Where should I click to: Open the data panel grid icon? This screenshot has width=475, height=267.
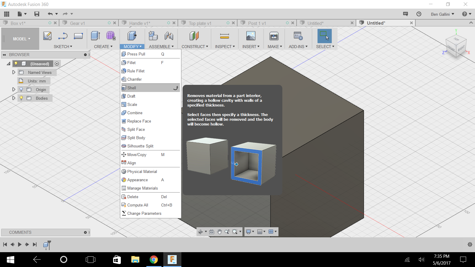click(7, 14)
